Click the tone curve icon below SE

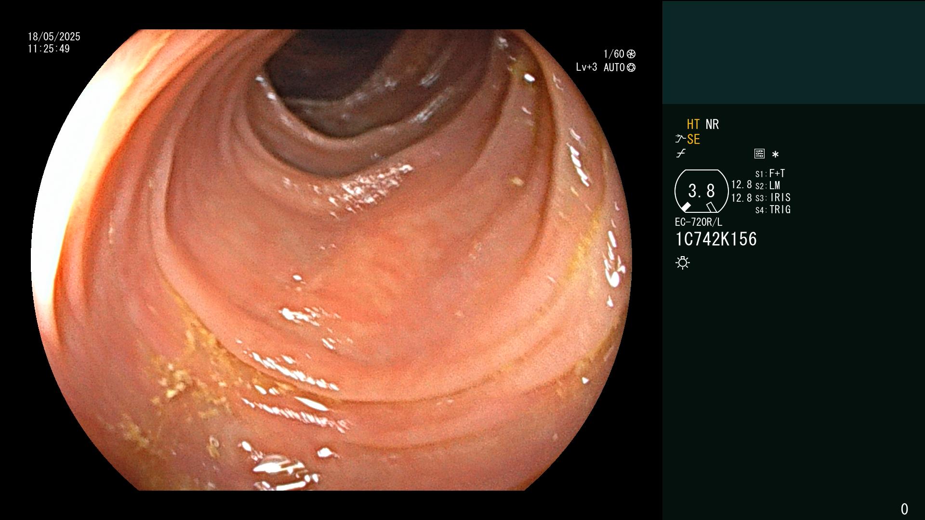coord(681,154)
